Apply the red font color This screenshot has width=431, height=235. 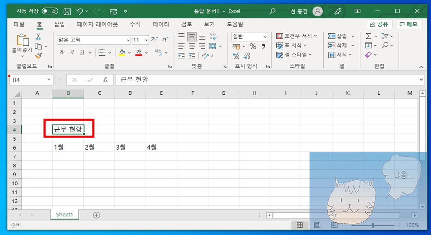pos(139,52)
